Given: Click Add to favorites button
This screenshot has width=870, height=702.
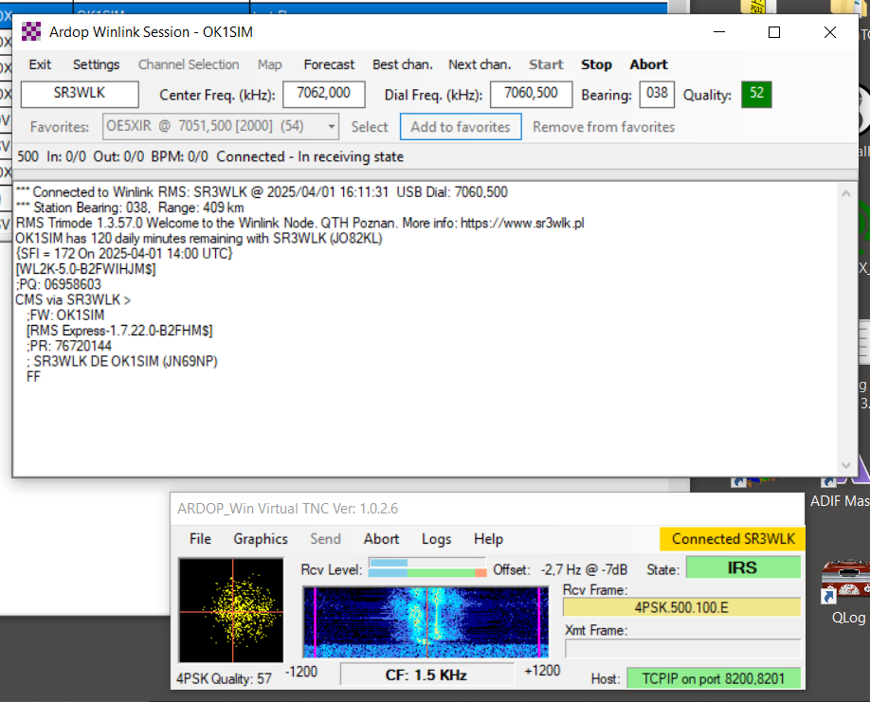Looking at the screenshot, I should click(461, 126).
